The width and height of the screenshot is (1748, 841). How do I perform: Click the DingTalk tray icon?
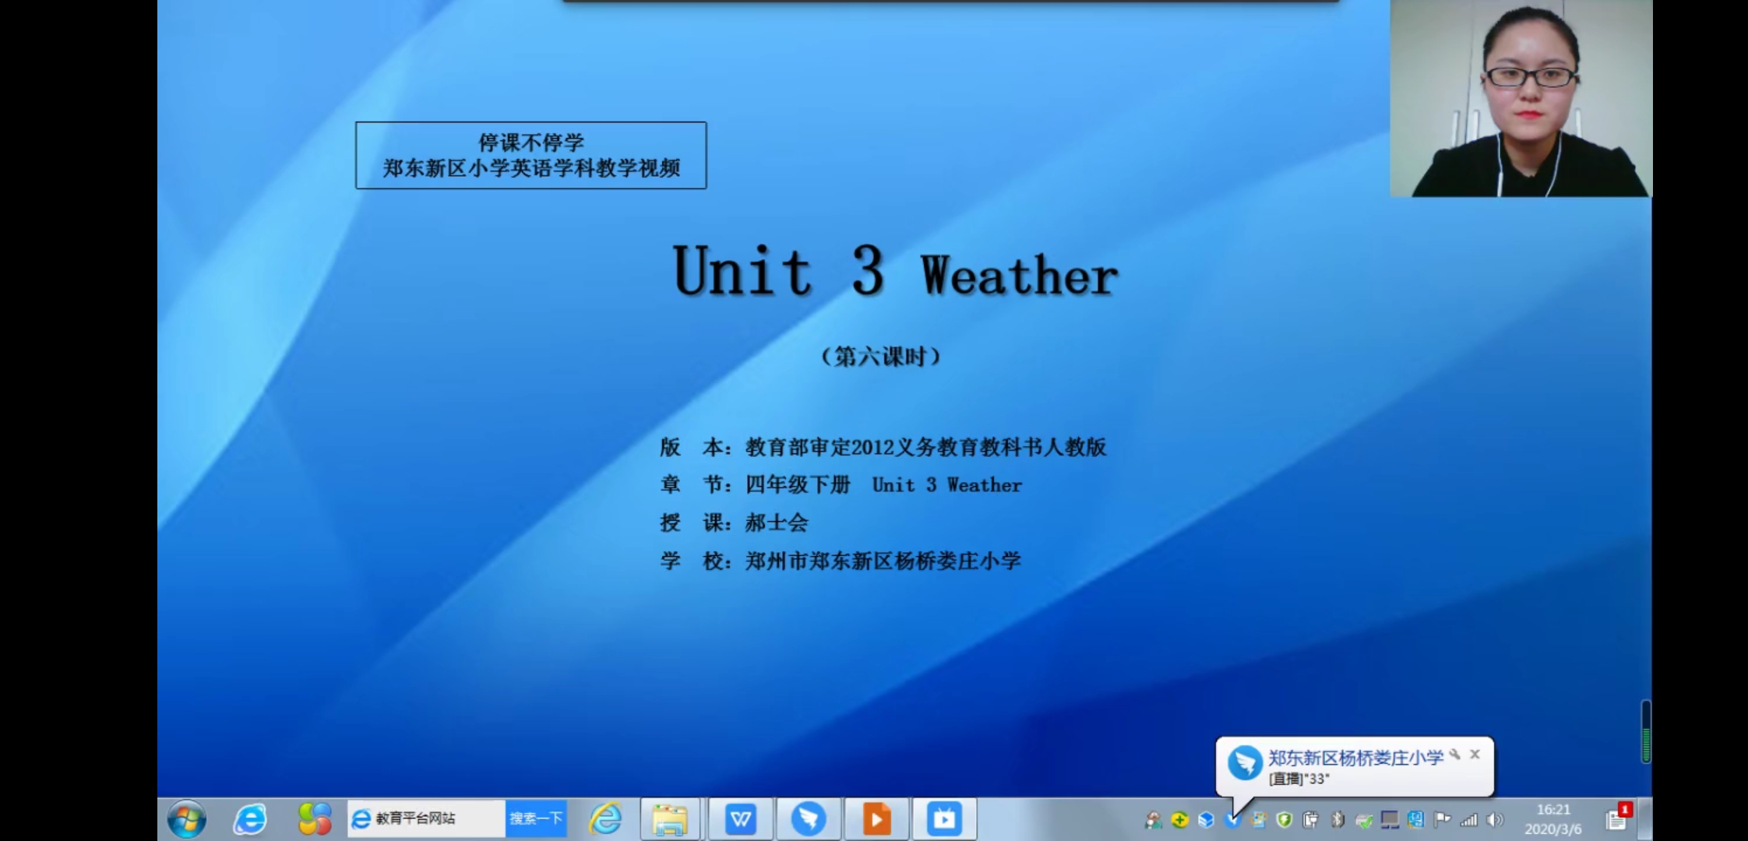1232,819
